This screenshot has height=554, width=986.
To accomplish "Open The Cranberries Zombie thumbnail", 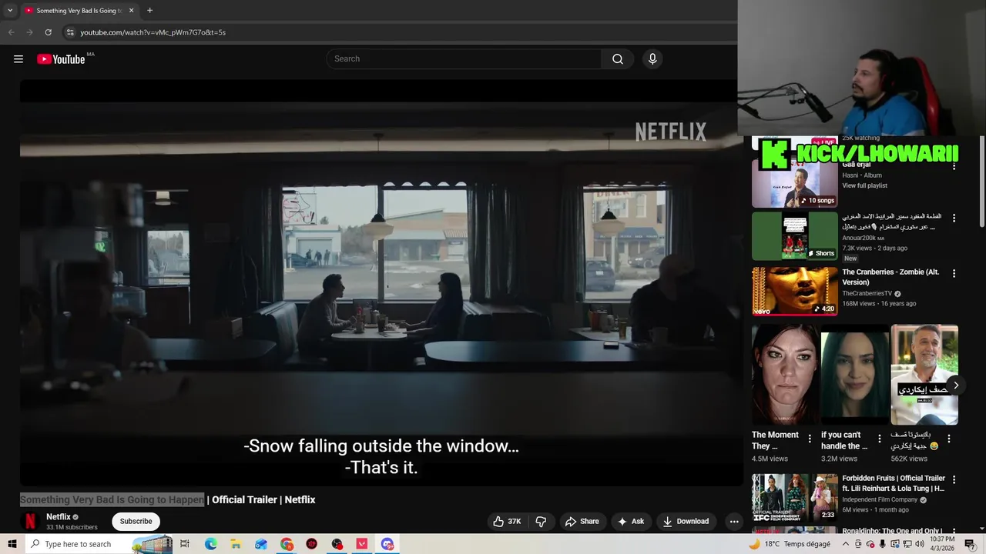I will 795,291.
